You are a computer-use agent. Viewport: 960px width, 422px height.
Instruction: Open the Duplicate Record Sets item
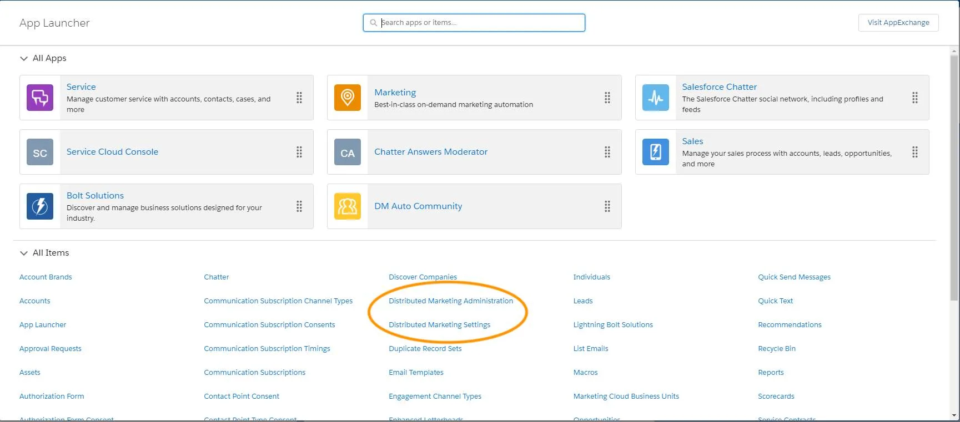pos(425,348)
